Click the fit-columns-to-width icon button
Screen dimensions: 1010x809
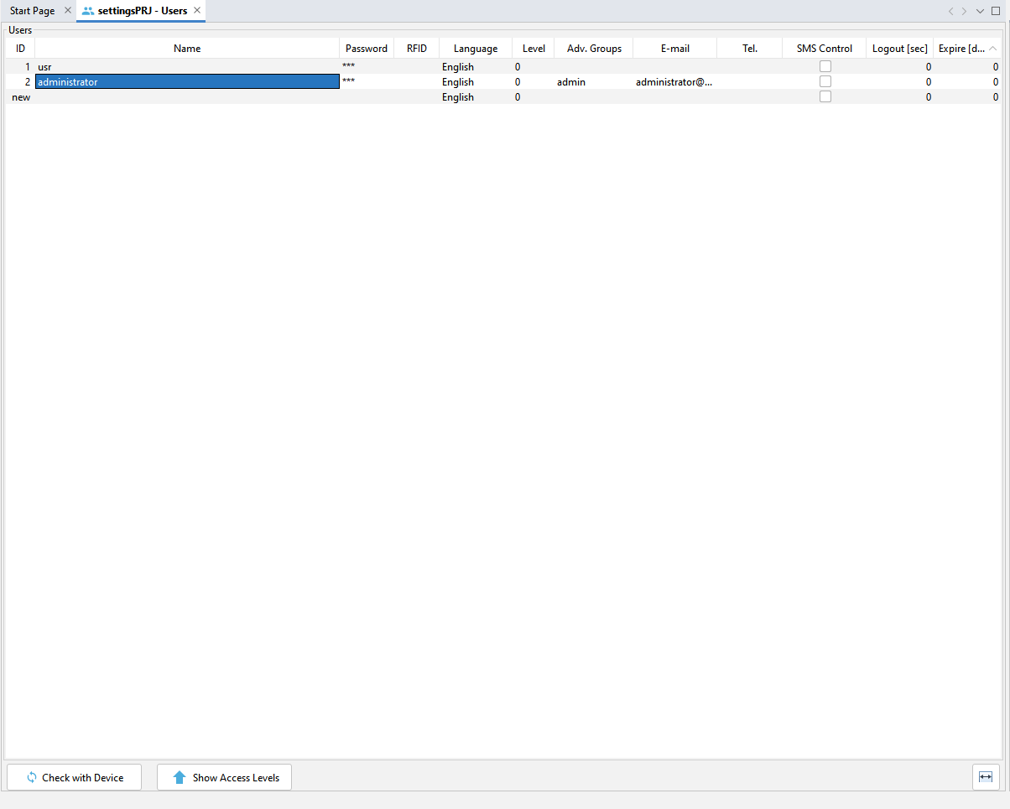click(986, 777)
